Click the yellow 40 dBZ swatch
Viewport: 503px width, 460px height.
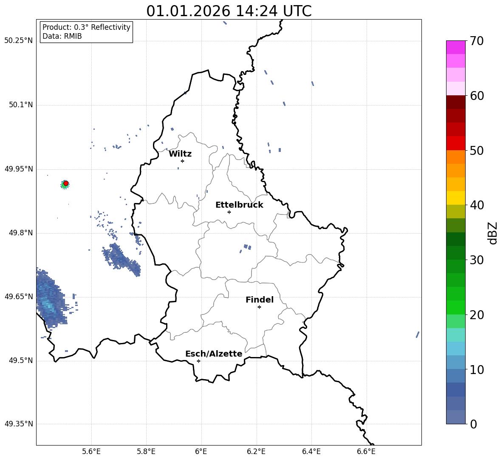click(x=455, y=198)
